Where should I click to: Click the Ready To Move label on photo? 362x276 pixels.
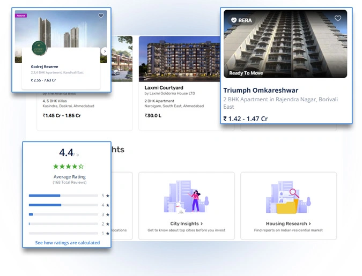tap(246, 73)
